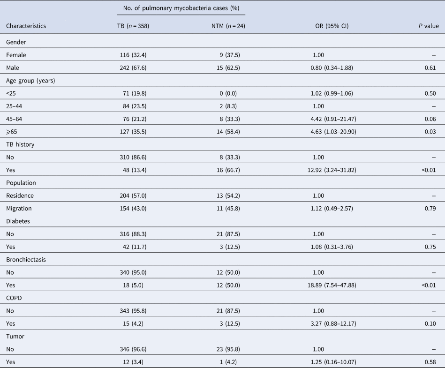The width and height of the screenshot is (445, 368).
Task: Click the TB history section label
Action: (21, 144)
